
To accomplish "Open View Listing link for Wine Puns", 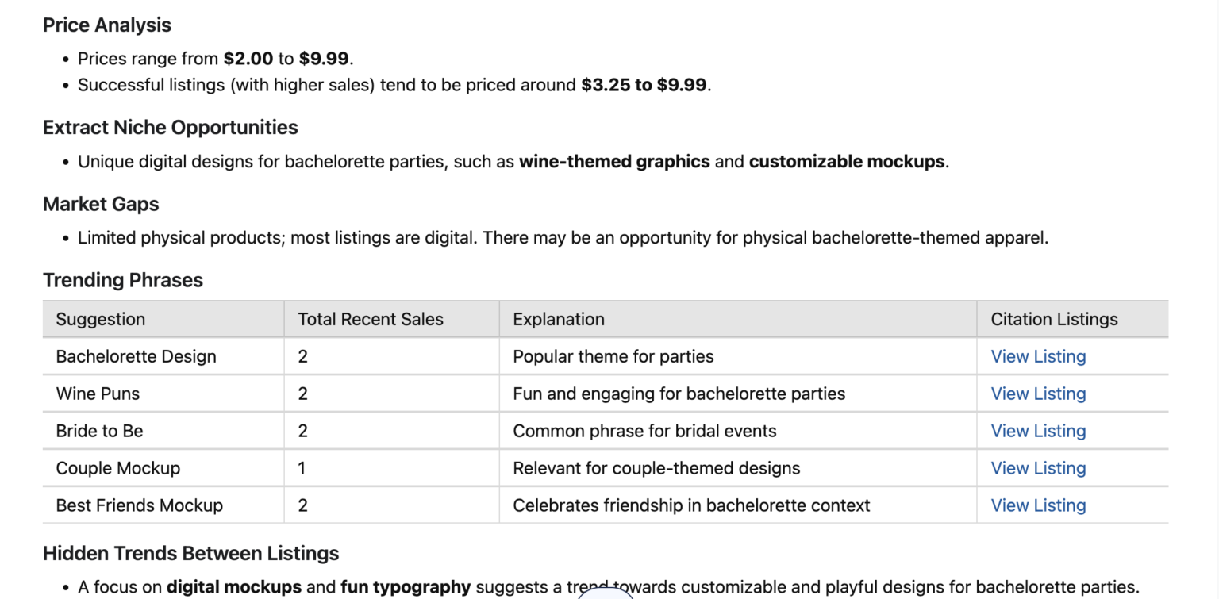I will [x=1038, y=394].
